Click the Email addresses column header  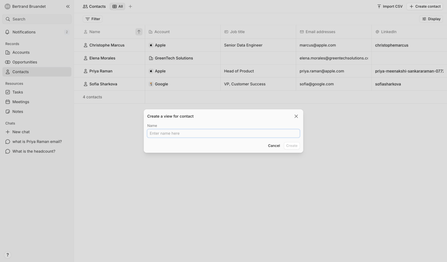point(334,32)
